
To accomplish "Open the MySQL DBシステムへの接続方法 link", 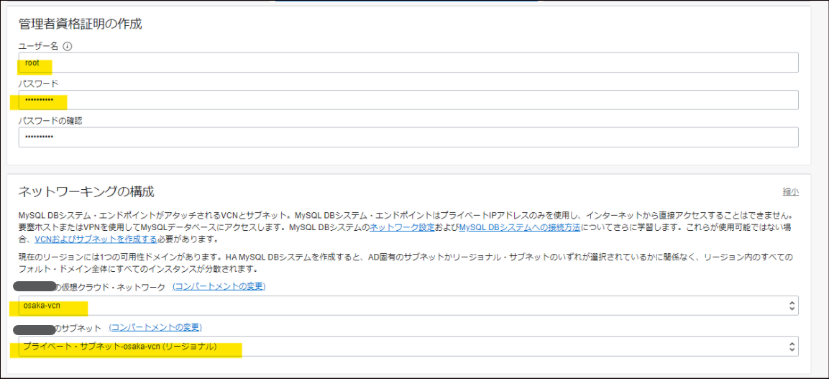I will (x=520, y=227).
